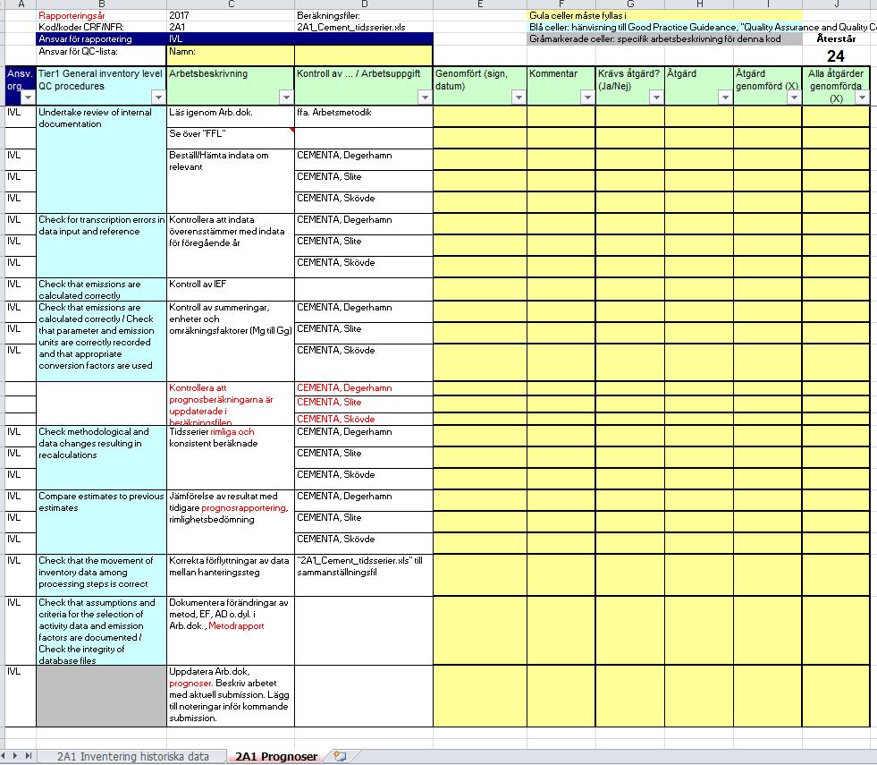Screen dimensions: 877x765
Task: Expand the Åtgärd genomförd (X) filter
Action: tap(794, 98)
